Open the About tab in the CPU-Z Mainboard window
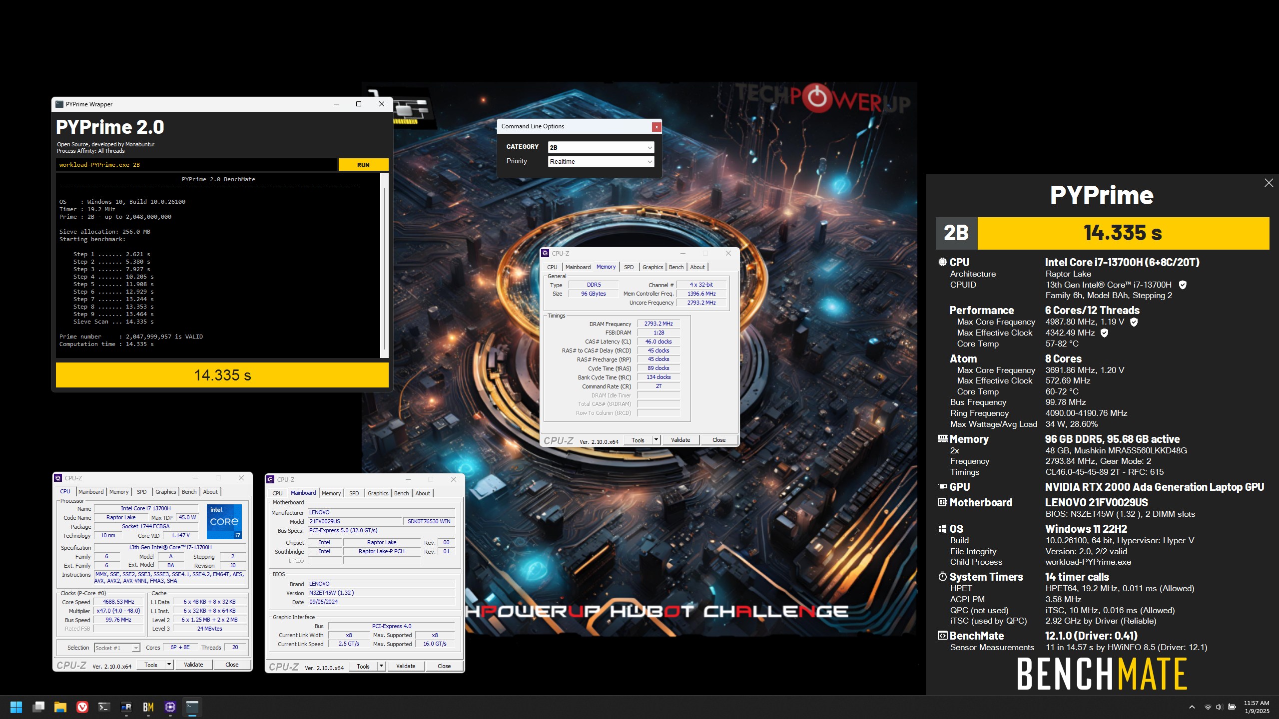The image size is (1279, 719). click(x=422, y=493)
